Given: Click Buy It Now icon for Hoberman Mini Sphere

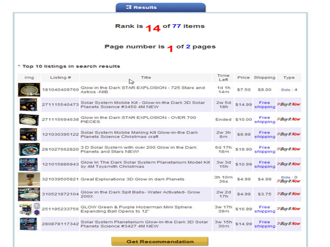Looking at the screenshot, I should coord(289,208).
